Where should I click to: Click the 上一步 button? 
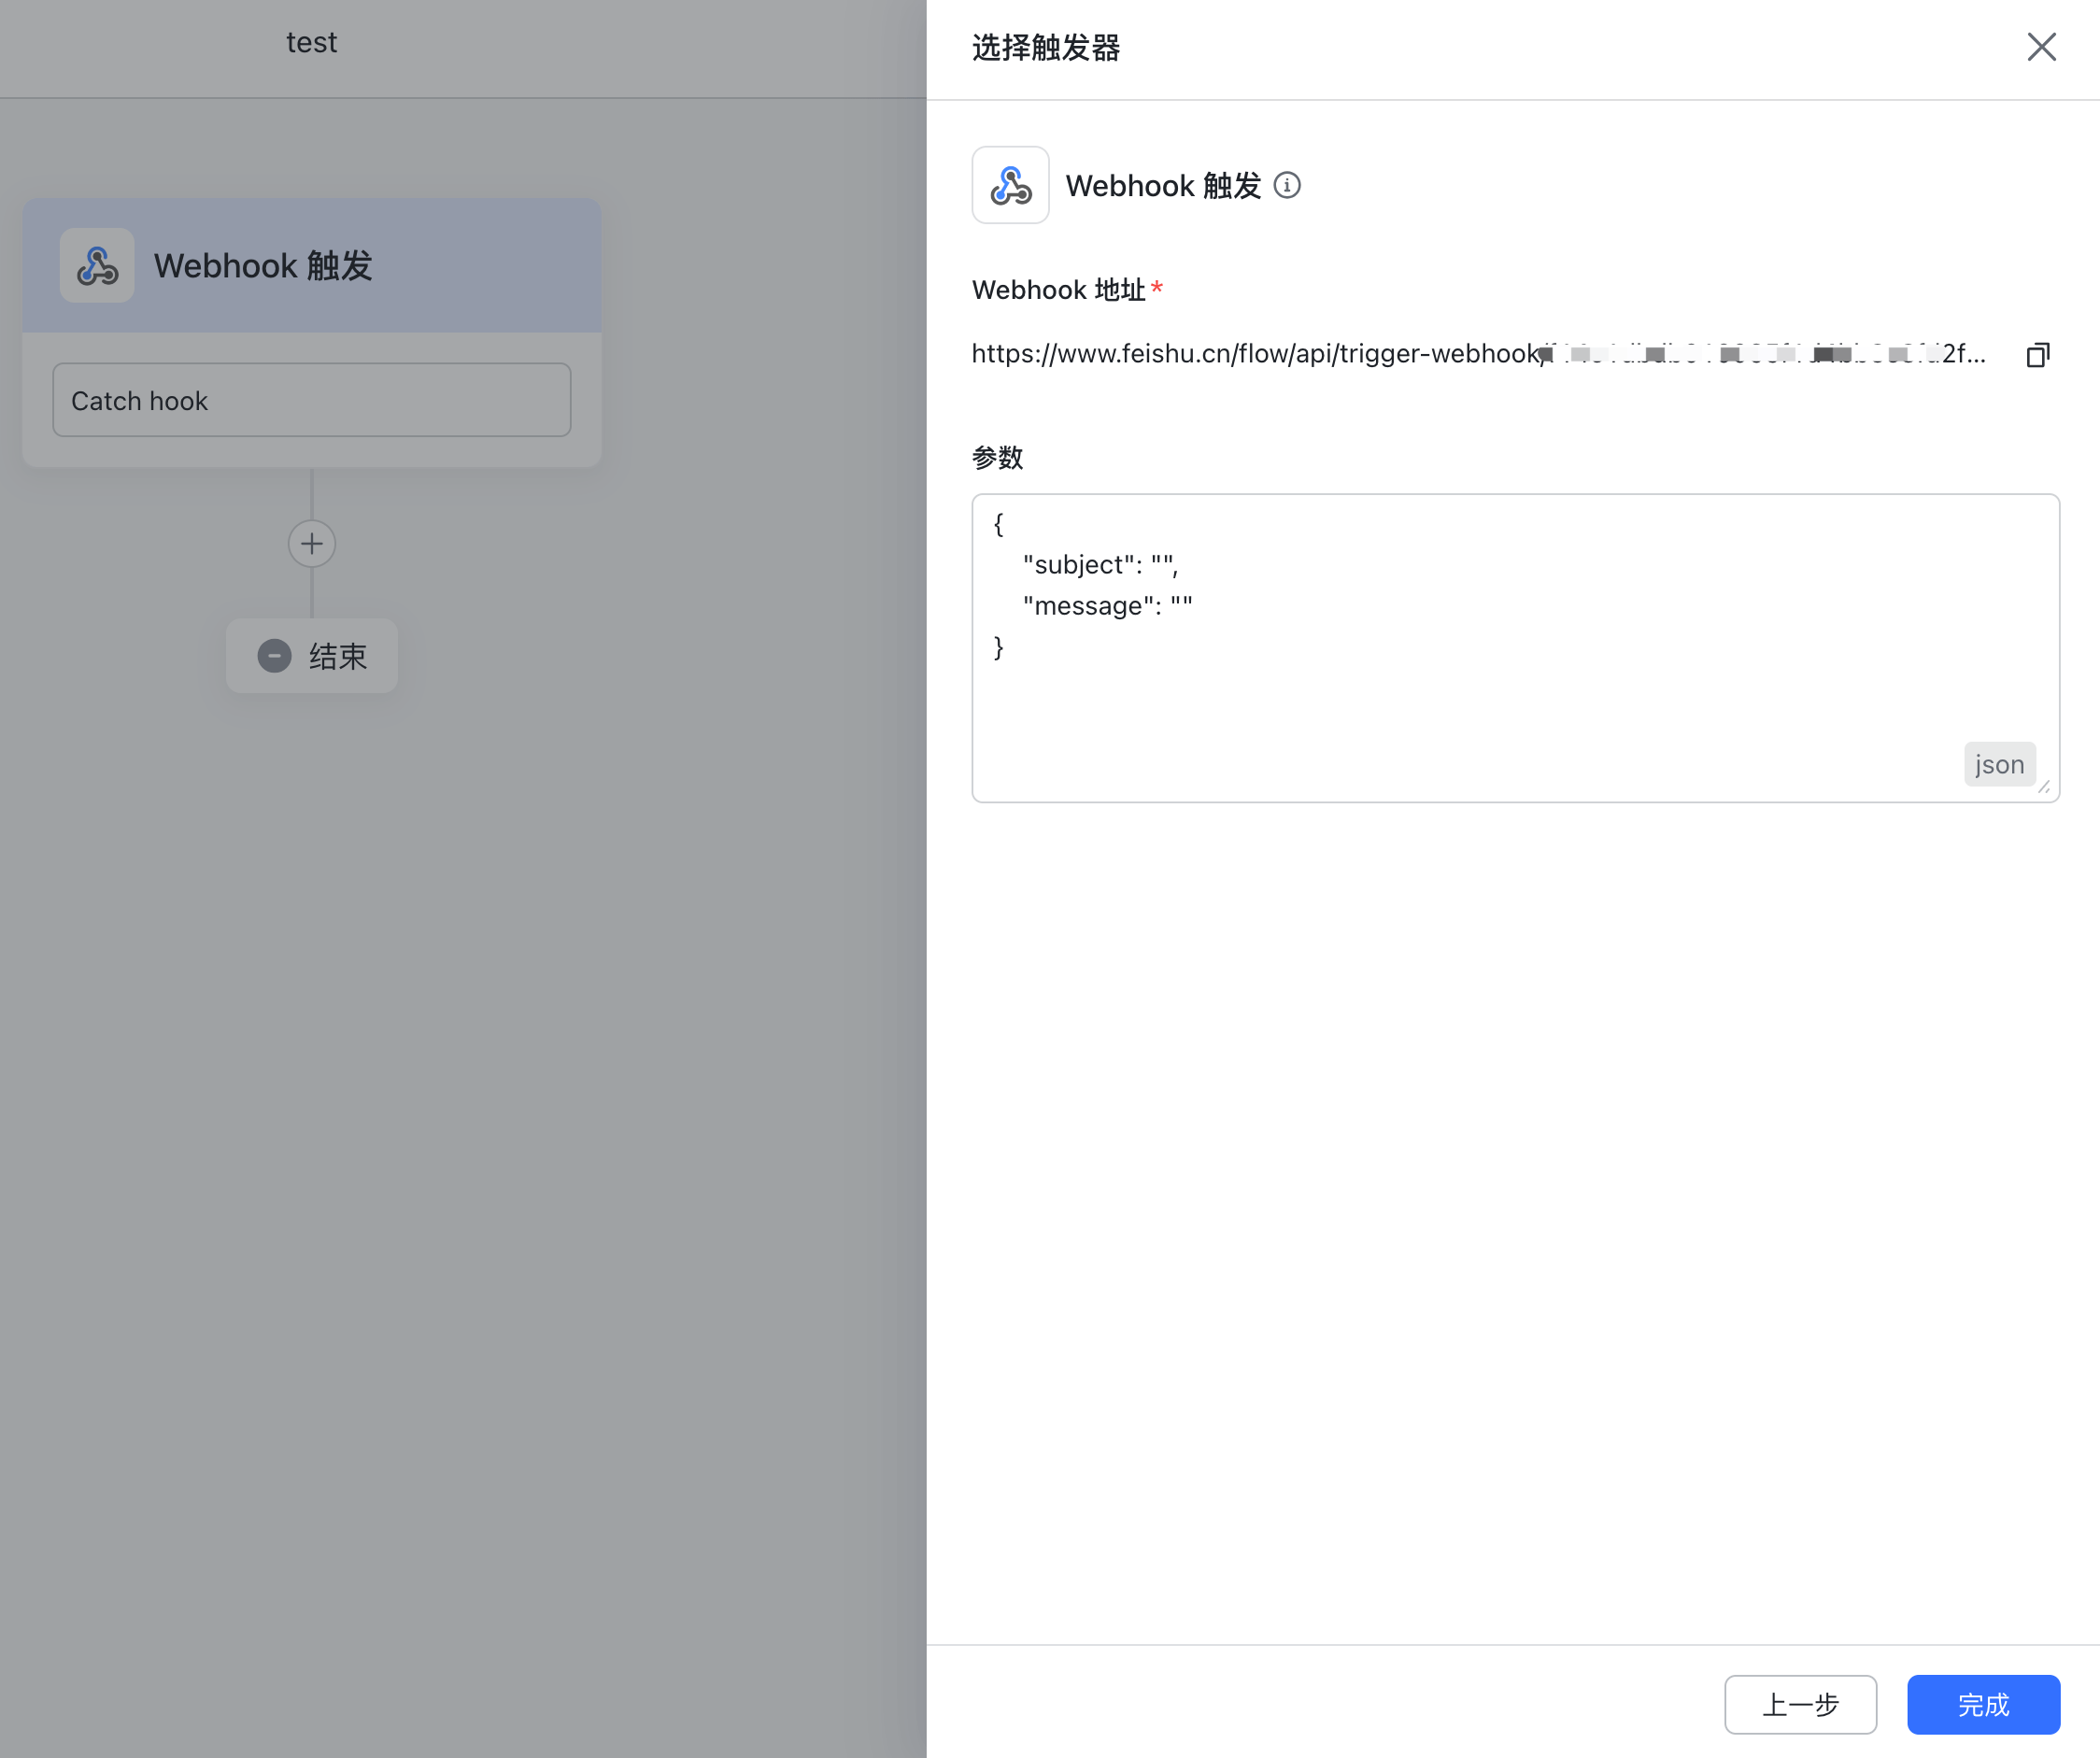(1800, 1705)
